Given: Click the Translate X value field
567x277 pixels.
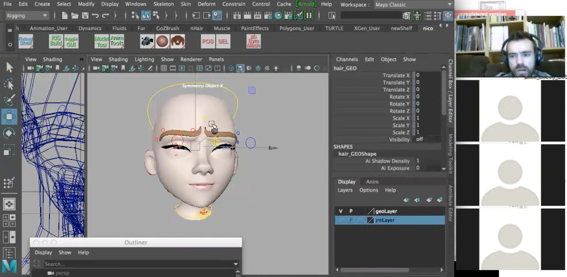Looking at the screenshot, I should [427, 75].
